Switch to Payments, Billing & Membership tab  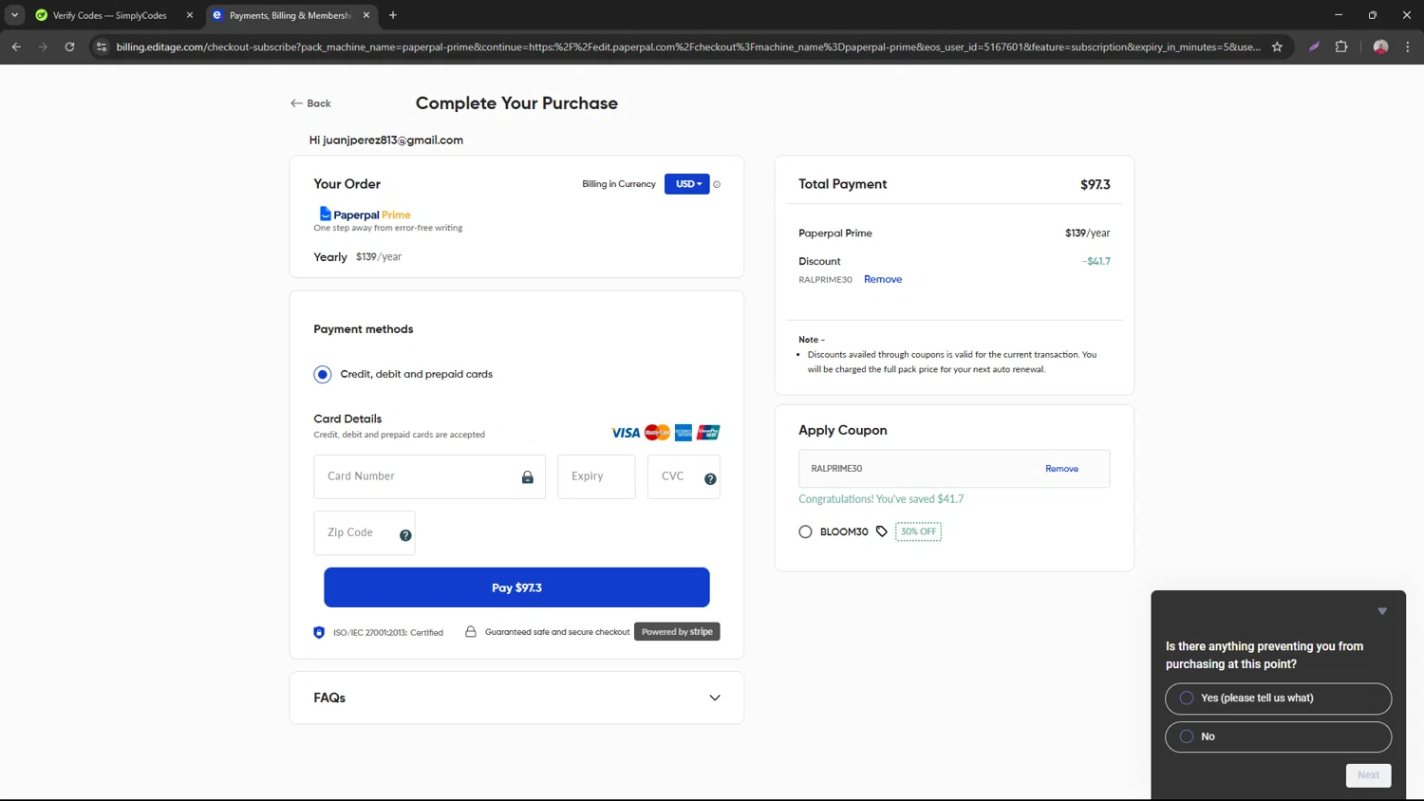click(x=290, y=15)
